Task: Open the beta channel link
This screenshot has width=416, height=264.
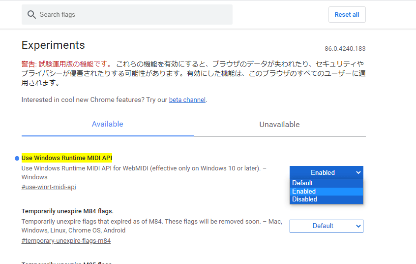Action: (187, 99)
